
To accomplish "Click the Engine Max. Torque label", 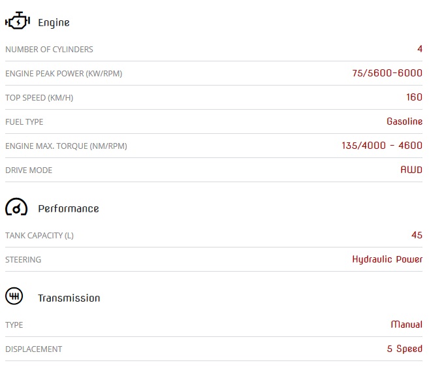I will pos(66,146).
